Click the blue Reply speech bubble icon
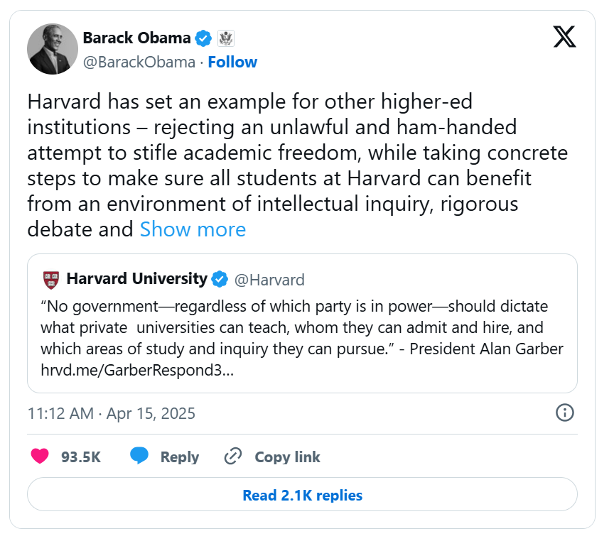The width and height of the screenshot is (614, 541). pyautogui.click(x=139, y=456)
